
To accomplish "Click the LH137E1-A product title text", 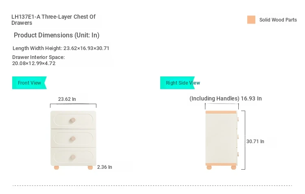I will (53, 20).
